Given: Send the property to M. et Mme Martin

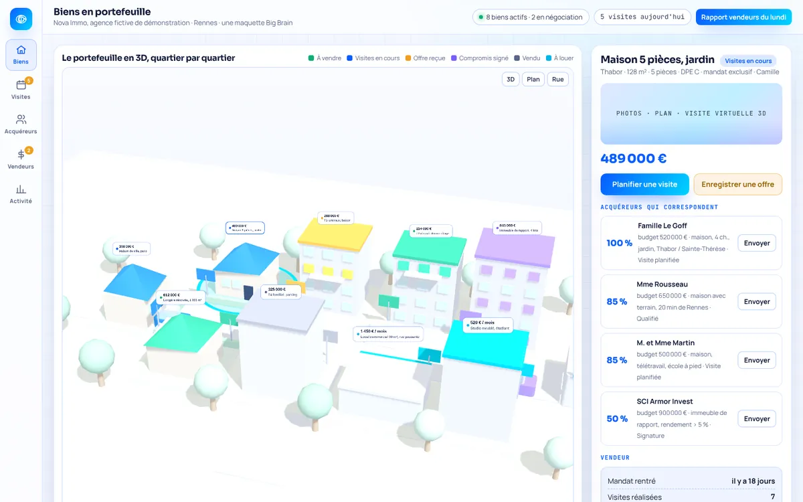Looking at the screenshot, I should pyautogui.click(x=757, y=360).
